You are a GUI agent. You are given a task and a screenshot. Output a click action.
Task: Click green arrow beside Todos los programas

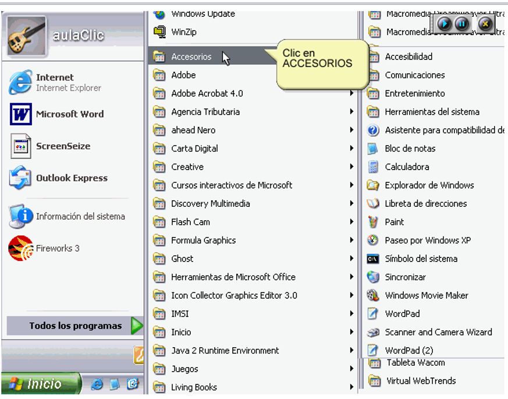tap(137, 326)
